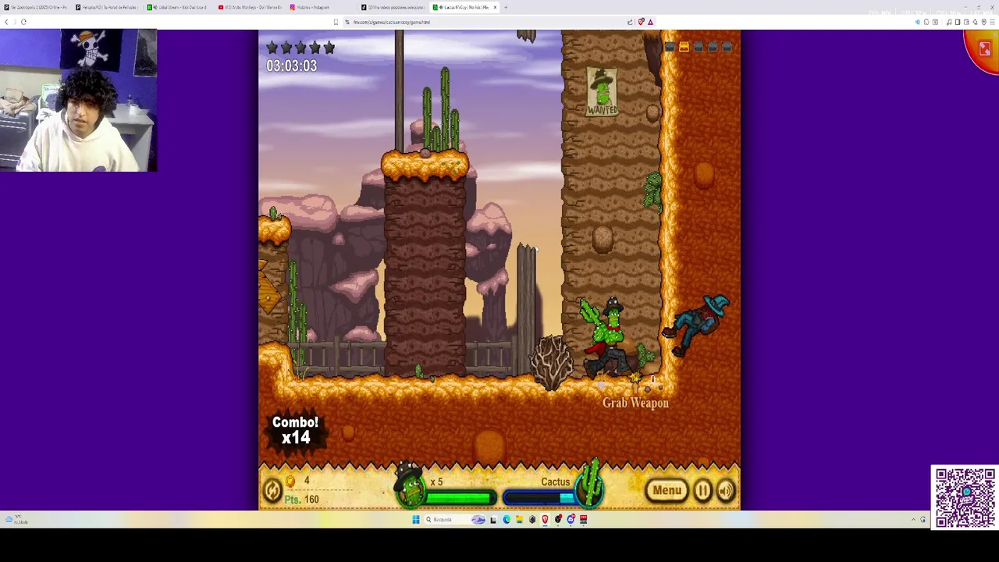Image resolution: width=999 pixels, height=562 pixels.
Task: Open the browser hamburger menu
Action: (992, 22)
